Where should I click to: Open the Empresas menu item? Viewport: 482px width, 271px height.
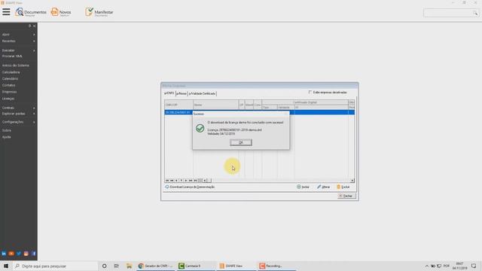9,92
